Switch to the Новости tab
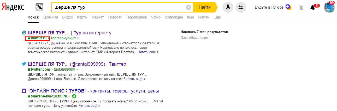Viewport: 337px width, 111px height. tap(115, 17)
